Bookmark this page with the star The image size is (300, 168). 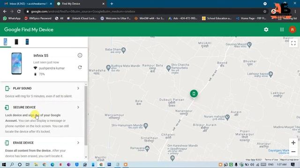click(x=265, y=11)
